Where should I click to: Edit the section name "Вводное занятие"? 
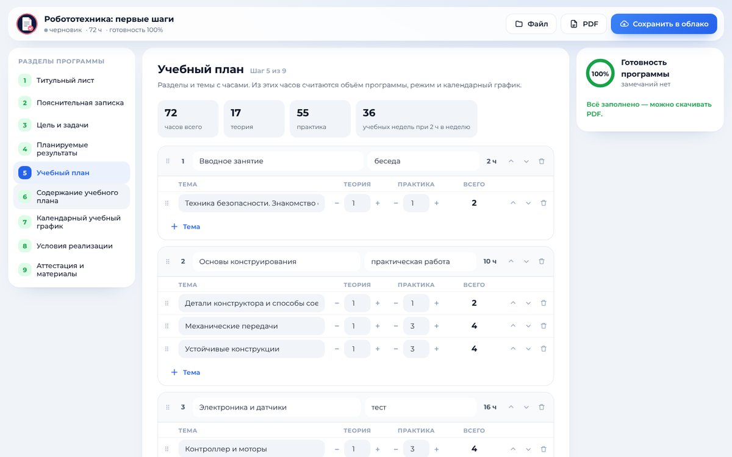[278, 161]
